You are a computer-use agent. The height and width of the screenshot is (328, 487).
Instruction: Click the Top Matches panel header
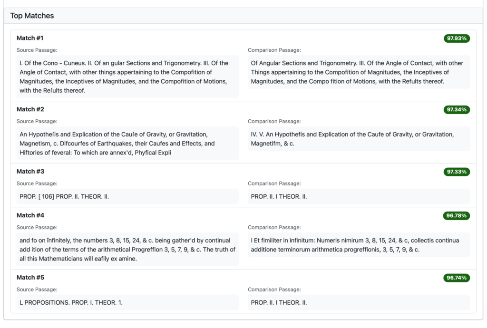[32, 16]
